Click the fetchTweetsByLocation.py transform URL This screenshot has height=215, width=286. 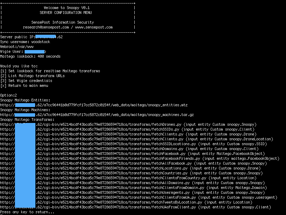(101, 202)
